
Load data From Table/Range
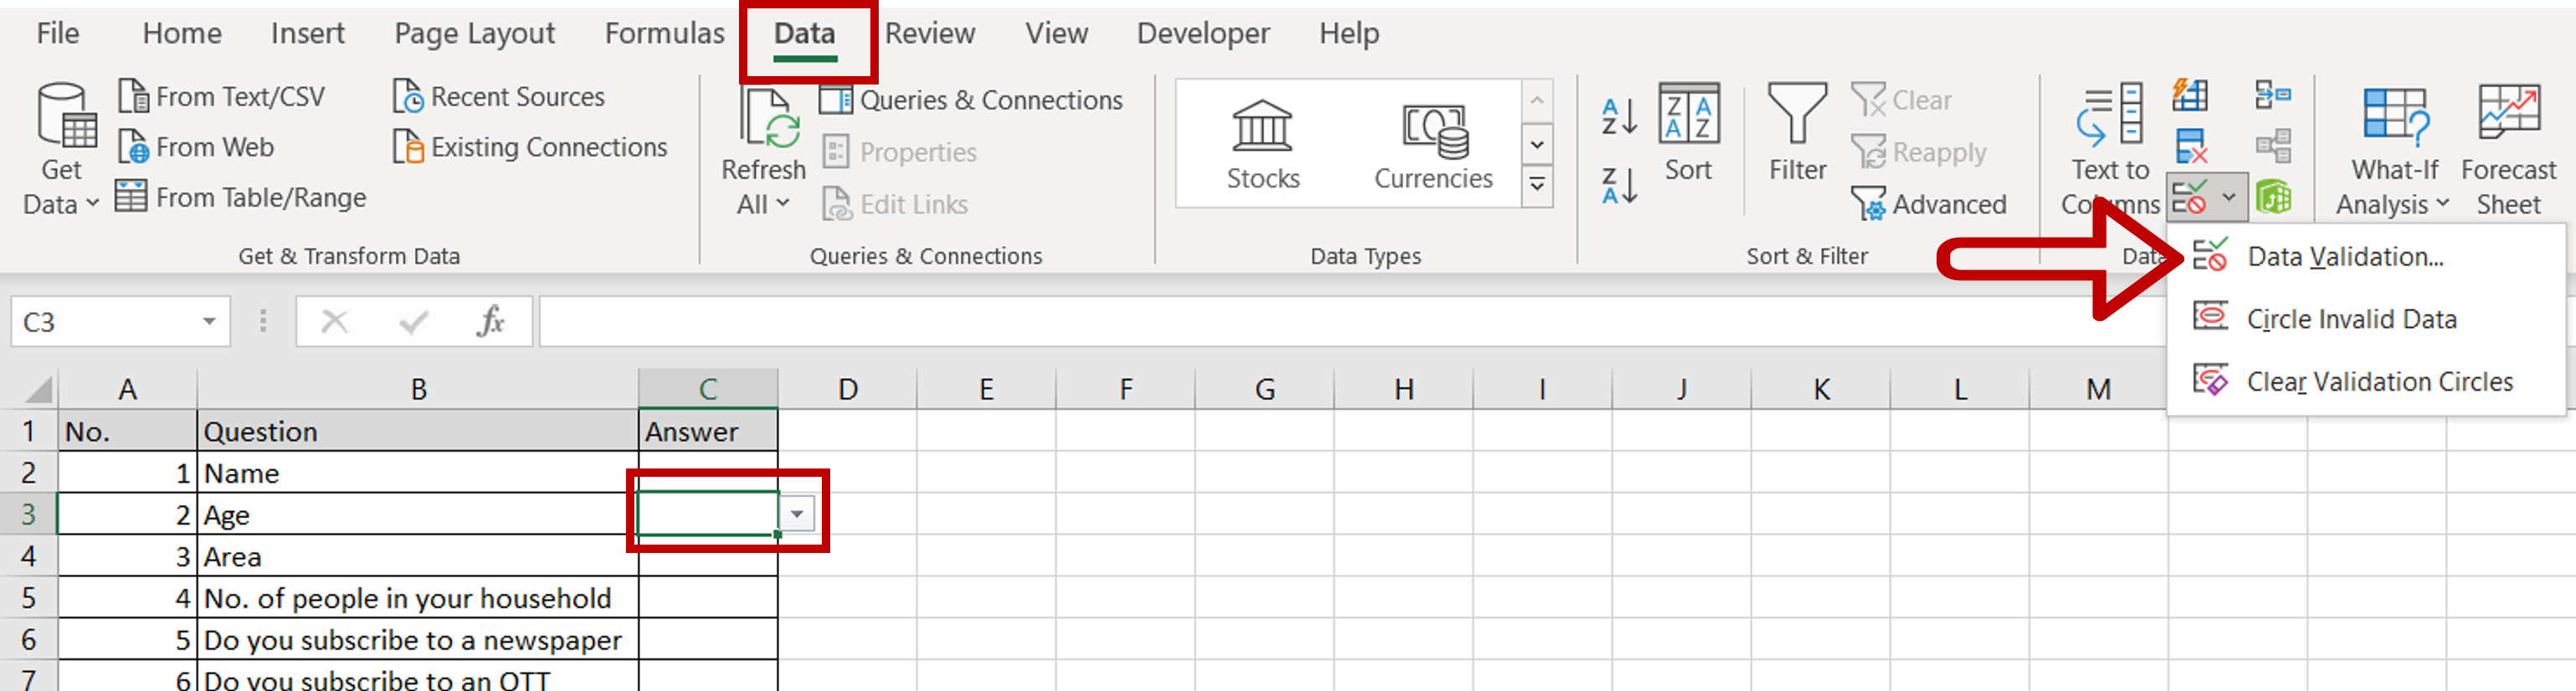[x=241, y=197]
